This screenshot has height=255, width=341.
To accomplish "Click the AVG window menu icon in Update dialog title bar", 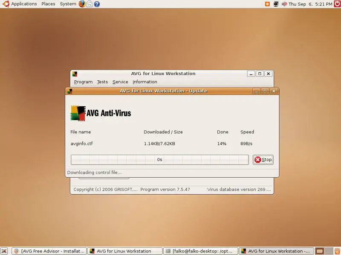I will point(69,91).
